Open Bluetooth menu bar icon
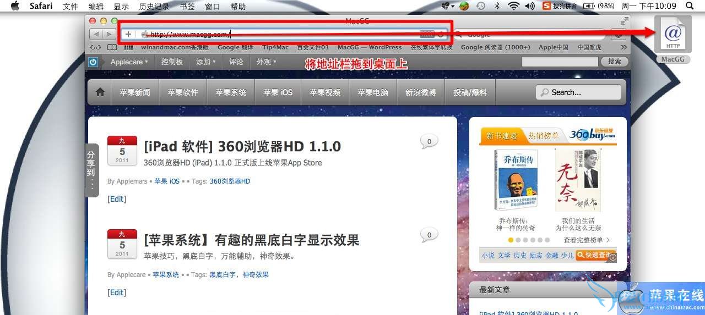Viewport: 705px width, 315px height. click(x=497, y=6)
